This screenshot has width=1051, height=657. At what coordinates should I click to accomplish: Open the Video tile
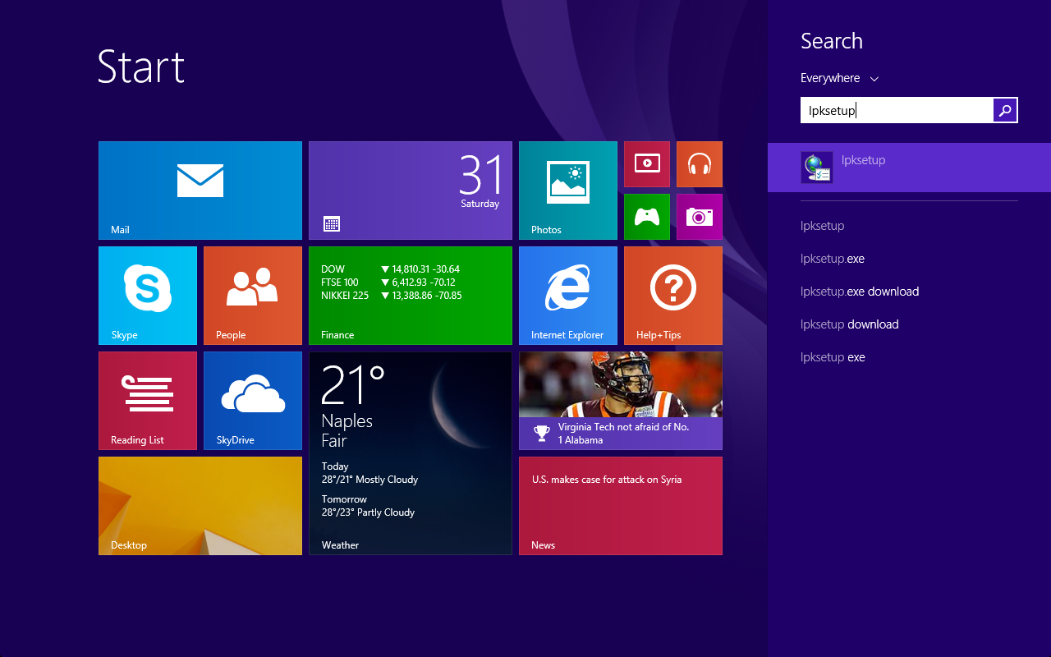[647, 164]
